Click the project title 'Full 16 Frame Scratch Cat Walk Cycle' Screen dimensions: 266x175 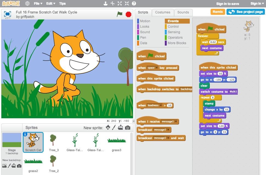click(x=47, y=12)
